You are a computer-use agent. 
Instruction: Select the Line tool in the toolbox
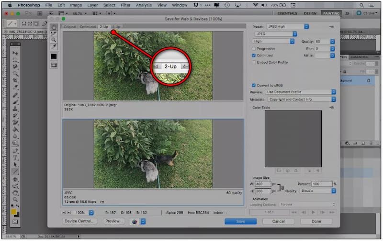15,172
